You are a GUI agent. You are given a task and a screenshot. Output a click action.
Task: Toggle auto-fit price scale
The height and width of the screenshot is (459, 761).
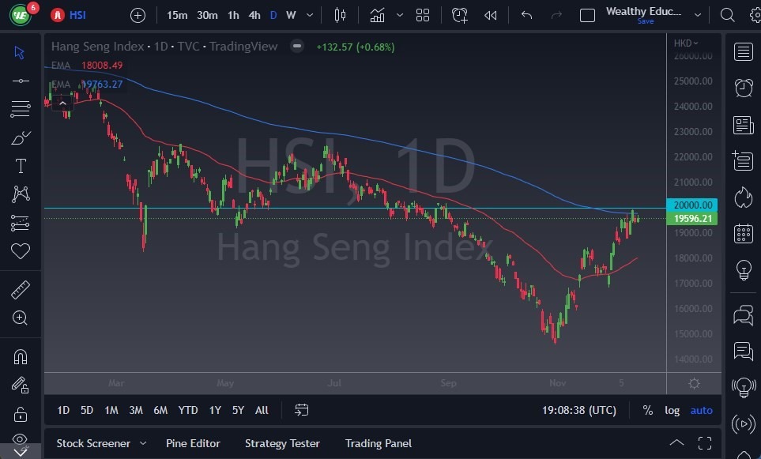(x=701, y=410)
